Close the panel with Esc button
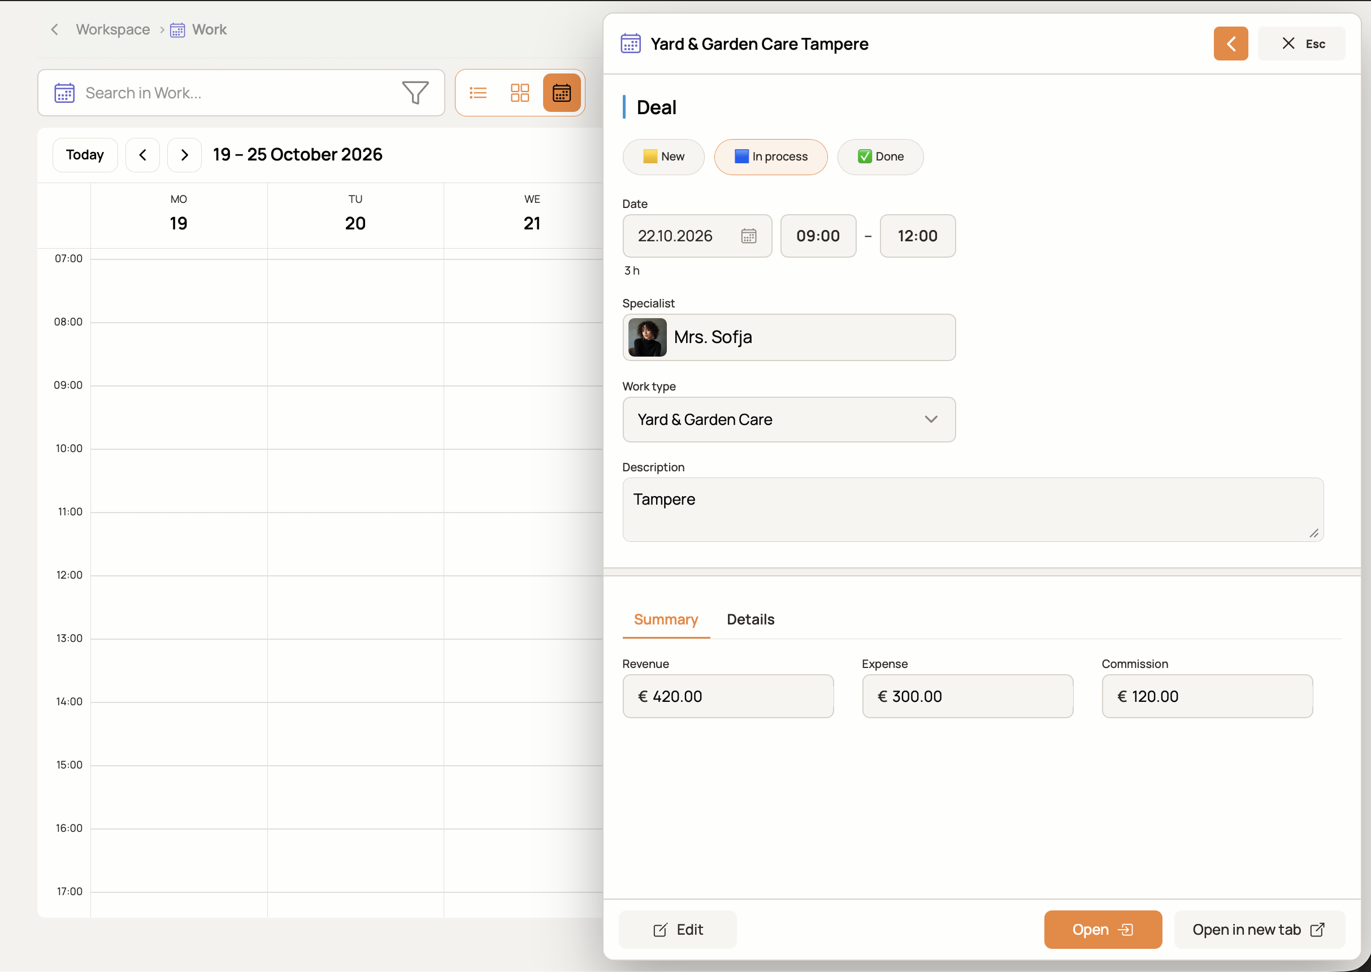The width and height of the screenshot is (1371, 972). click(1301, 44)
